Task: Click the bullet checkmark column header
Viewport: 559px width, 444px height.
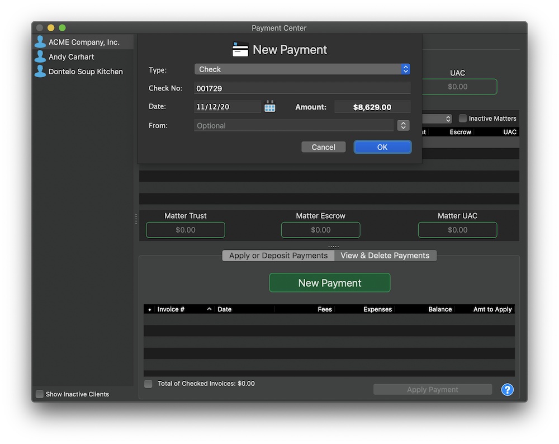Action: point(149,309)
